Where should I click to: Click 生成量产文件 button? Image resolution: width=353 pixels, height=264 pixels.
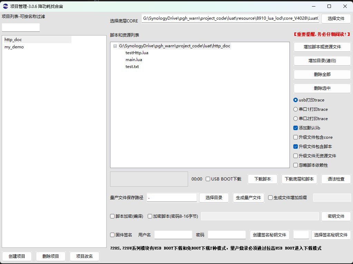click(x=248, y=198)
